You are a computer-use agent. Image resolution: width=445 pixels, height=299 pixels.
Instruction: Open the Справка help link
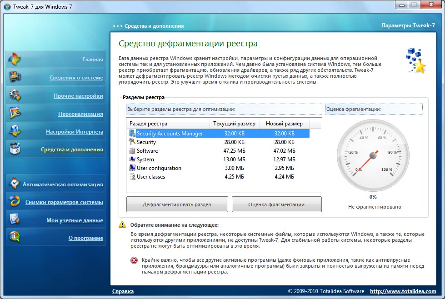click(x=123, y=291)
